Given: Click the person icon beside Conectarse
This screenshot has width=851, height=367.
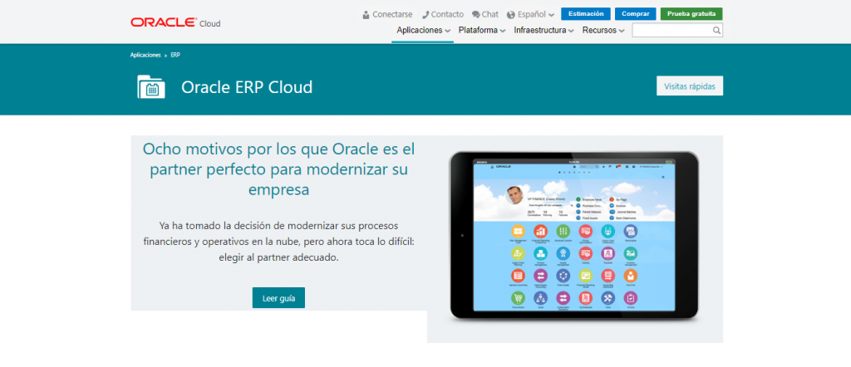Looking at the screenshot, I should coord(366,14).
